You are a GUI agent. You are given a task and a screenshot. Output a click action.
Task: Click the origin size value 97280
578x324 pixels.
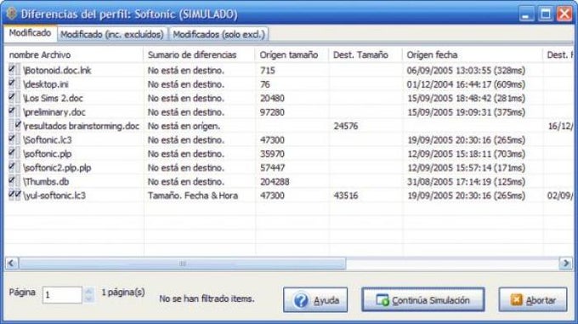(x=272, y=112)
